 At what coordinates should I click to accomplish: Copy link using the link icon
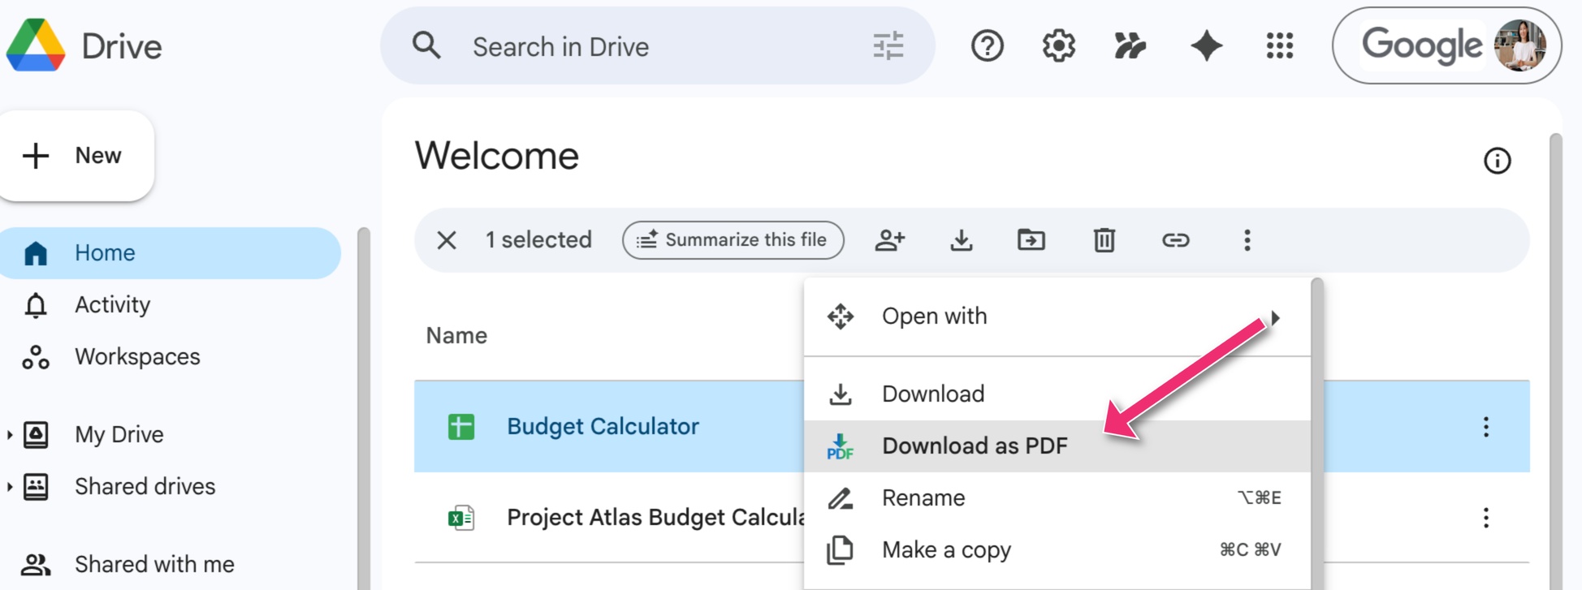point(1174,240)
